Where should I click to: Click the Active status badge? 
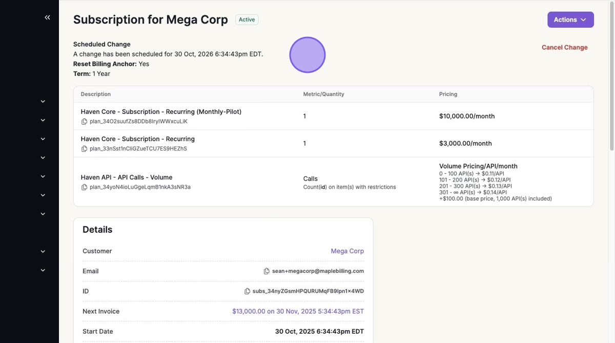click(247, 19)
